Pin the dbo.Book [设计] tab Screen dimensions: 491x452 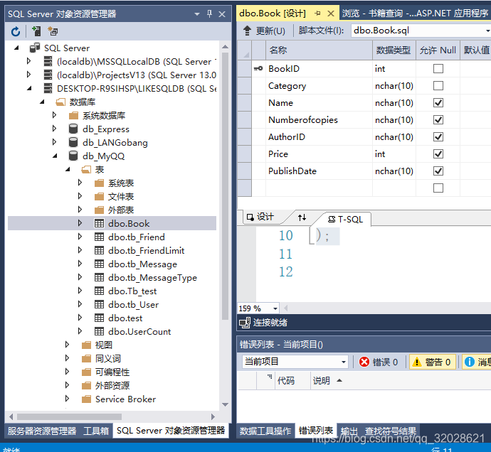[x=317, y=14]
